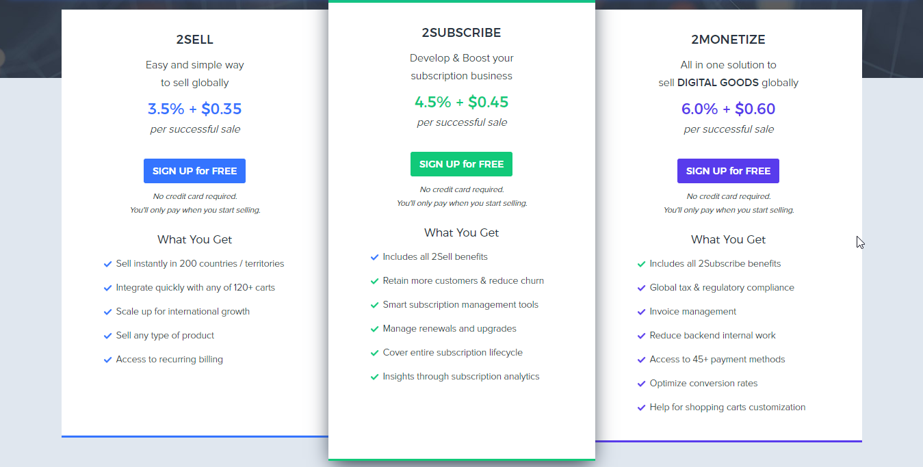Click the "4.5% + $0.45" pricing text
Image resolution: width=923 pixels, height=467 pixels.
[461, 101]
